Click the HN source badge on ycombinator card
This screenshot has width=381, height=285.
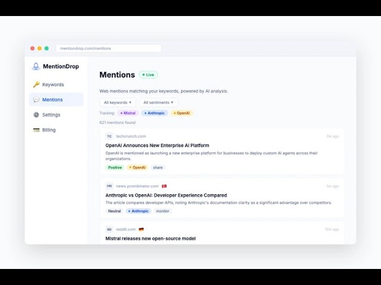[110, 186]
